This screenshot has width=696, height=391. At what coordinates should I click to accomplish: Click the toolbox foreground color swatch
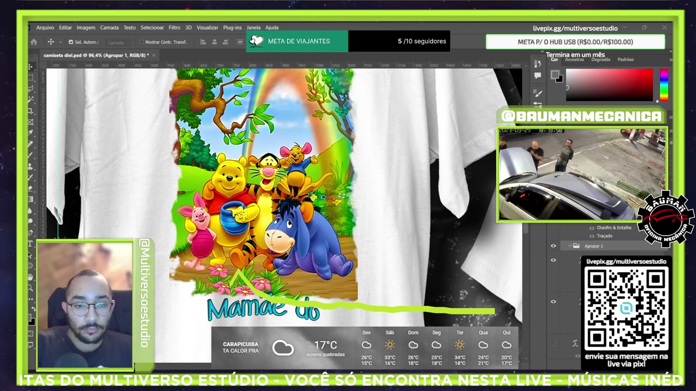pyautogui.click(x=29, y=317)
